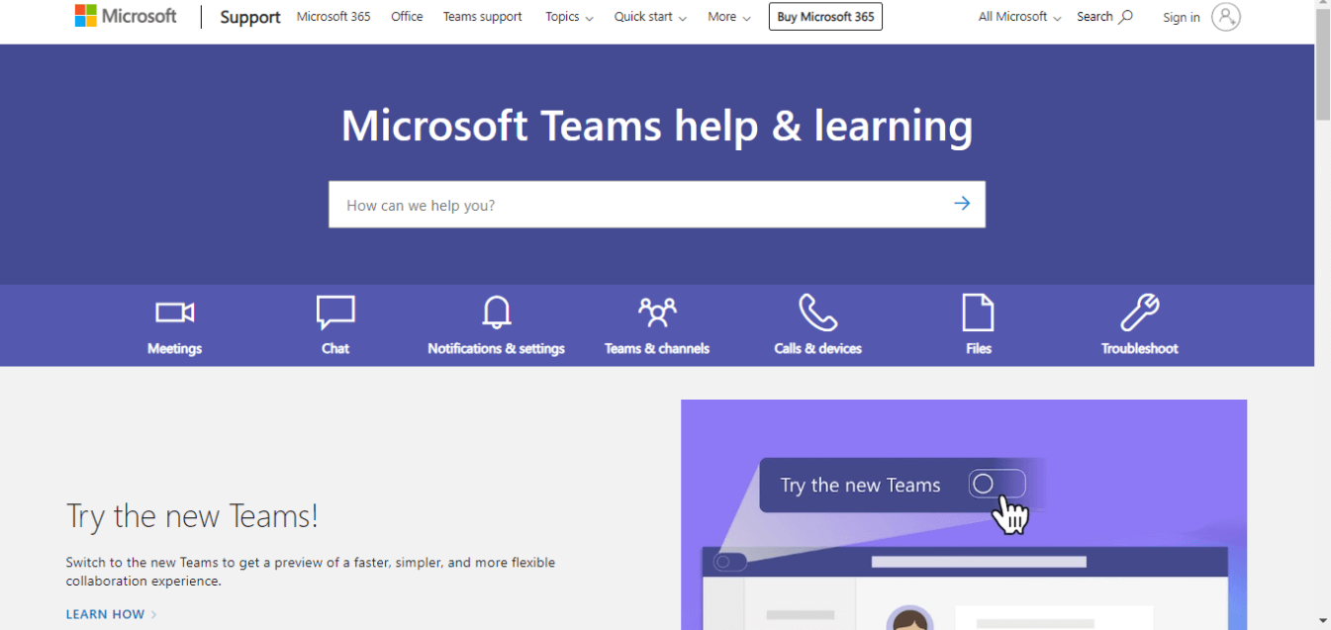Expand the Quick start dropdown
The image size is (1331, 630).
(650, 17)
